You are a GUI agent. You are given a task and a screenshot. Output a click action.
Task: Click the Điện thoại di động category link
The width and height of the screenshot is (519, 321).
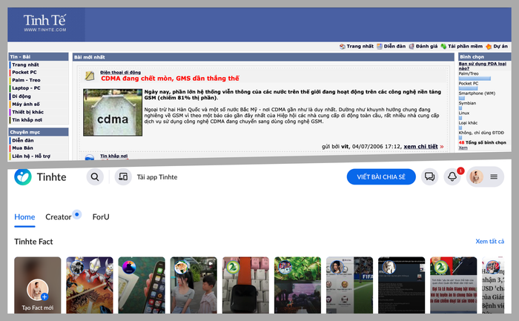[120, 72]
